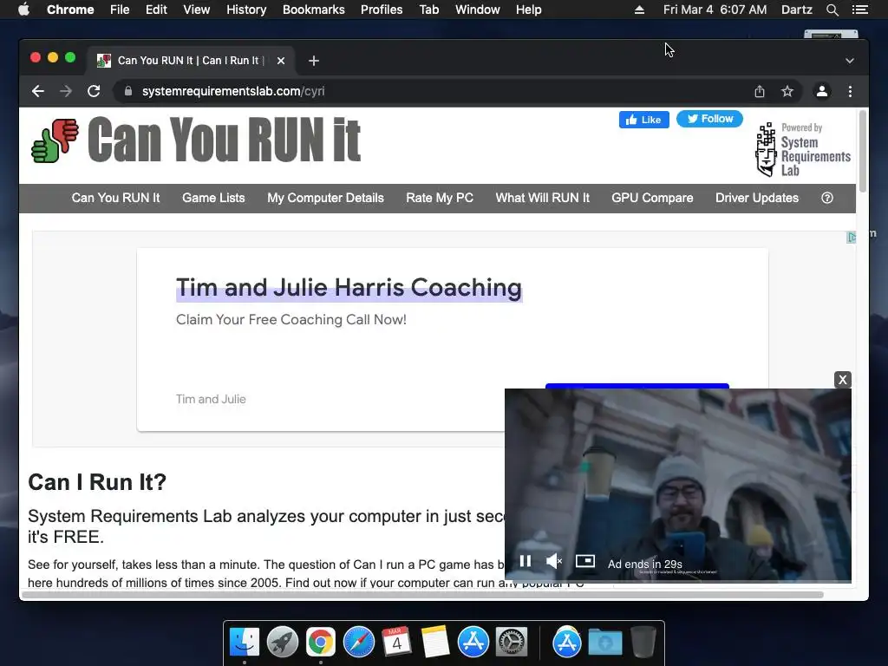This screenshot has width=888, height=666.
Task: Expand the tab search chevron
Action: point(850,61)
